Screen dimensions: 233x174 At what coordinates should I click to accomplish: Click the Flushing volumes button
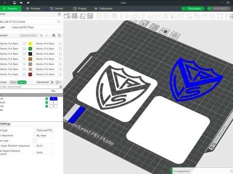tap(29, 35)
